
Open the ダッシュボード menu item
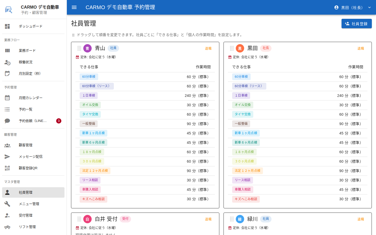click(33, 26)
